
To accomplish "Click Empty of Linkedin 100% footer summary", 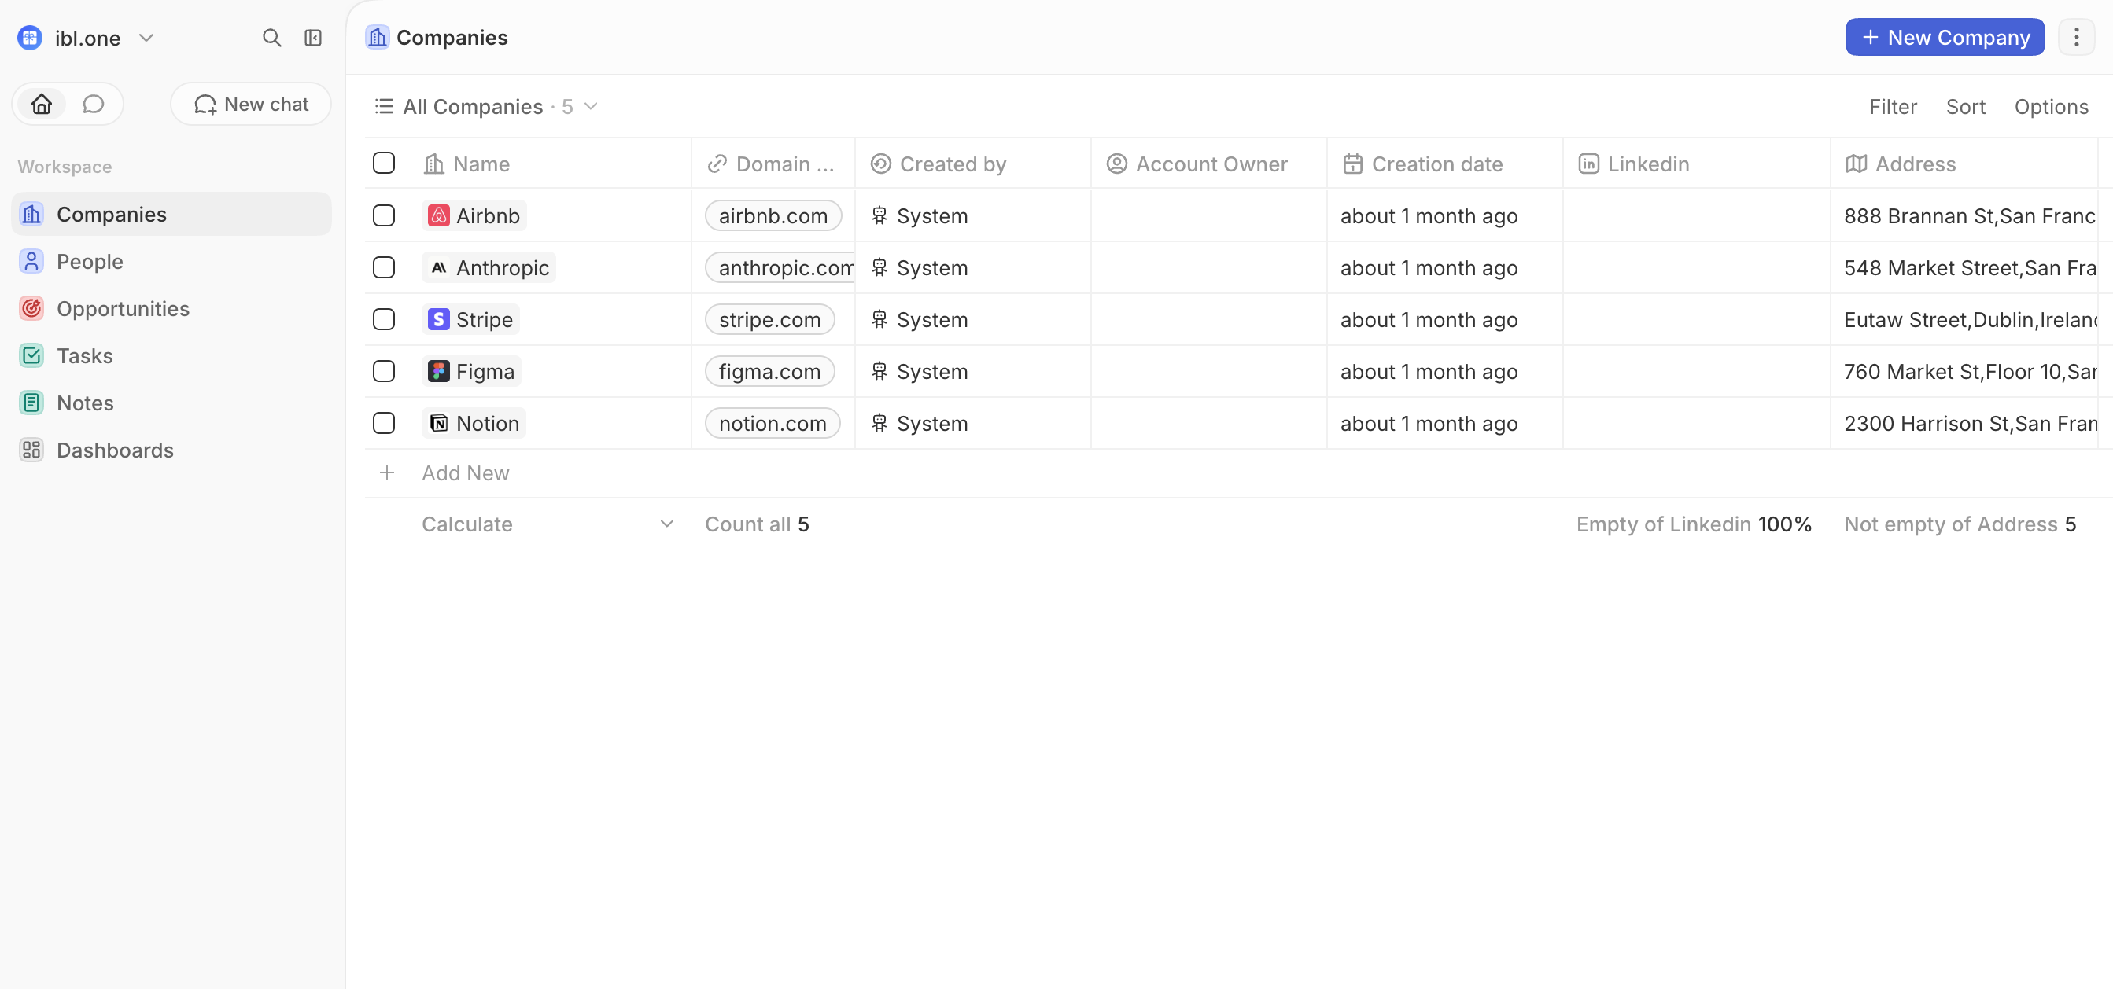I will point(1694,524).
